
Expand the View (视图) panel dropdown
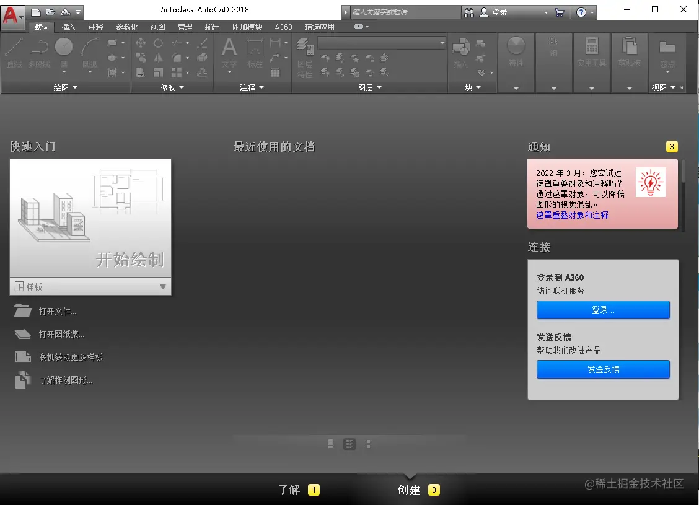[663, 88]
